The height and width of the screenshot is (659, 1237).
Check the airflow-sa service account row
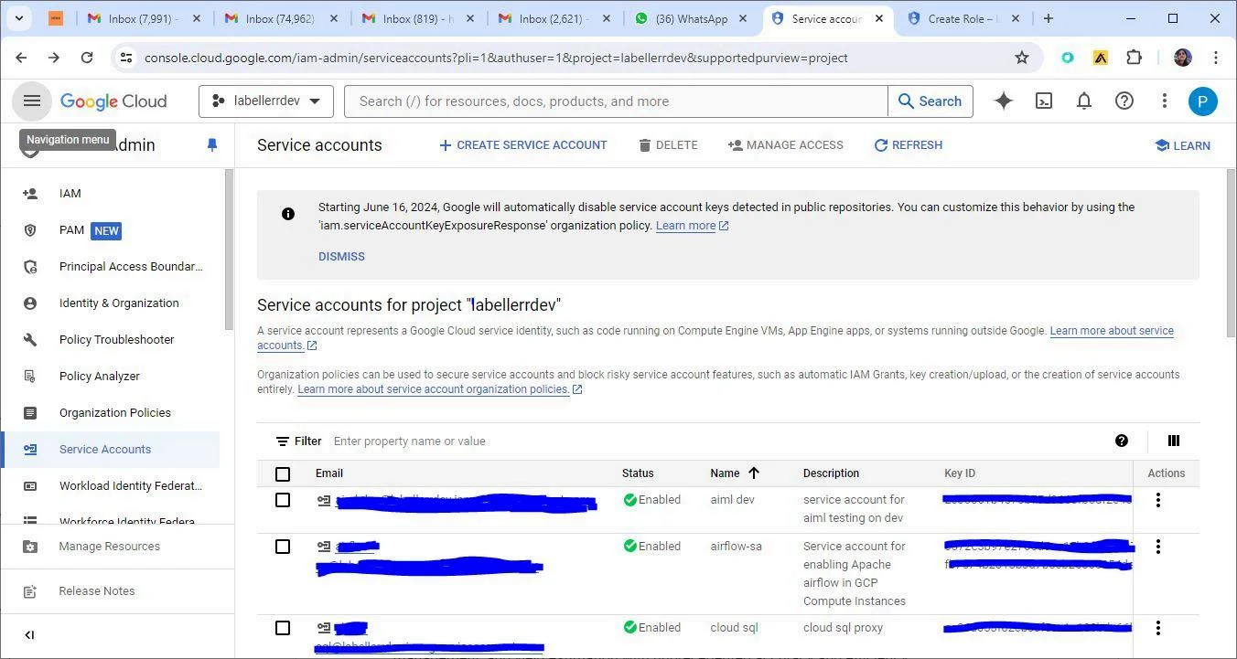(283, 547)
